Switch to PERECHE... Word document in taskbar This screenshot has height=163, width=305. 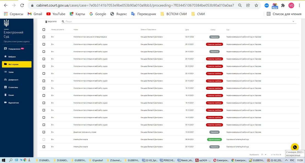pyautogui.click(x=167, y=160)
